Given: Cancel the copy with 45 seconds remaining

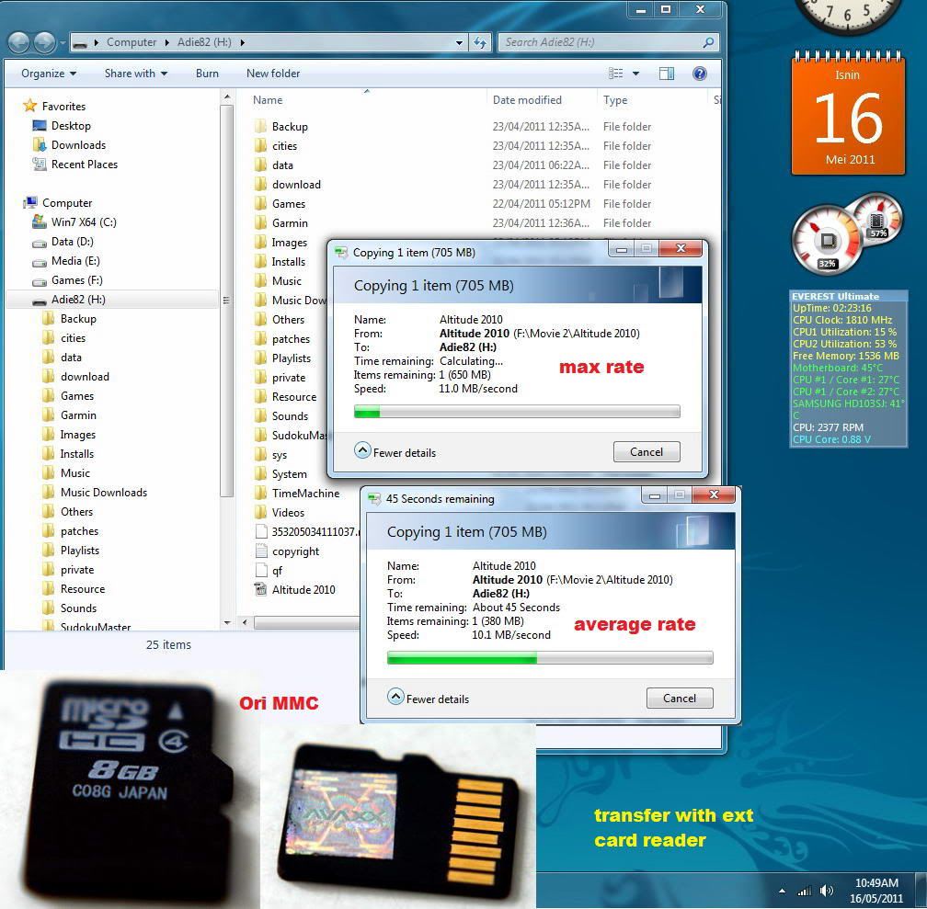Looking at the screenshot, I should [679, 698].
